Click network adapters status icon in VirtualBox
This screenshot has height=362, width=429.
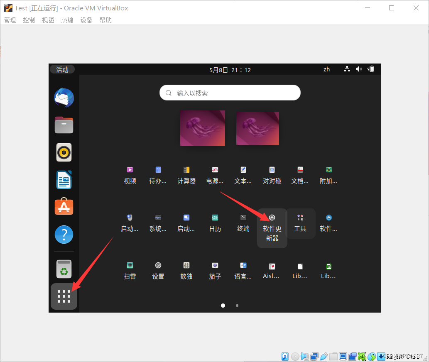tap(314, 357)
